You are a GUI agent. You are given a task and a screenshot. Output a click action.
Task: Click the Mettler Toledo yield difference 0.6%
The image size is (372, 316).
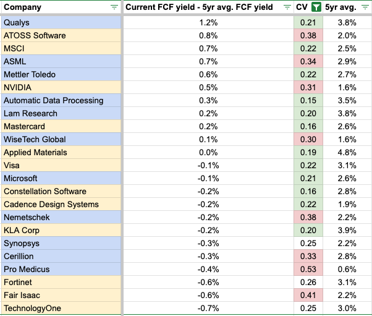click(x=208, y=75)
